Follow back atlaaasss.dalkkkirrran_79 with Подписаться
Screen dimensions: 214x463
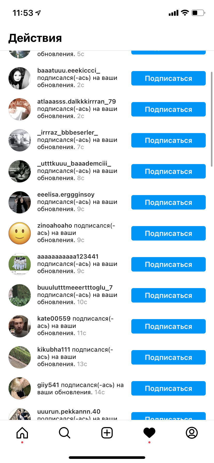pyautogui.click(x=169, y=109)
